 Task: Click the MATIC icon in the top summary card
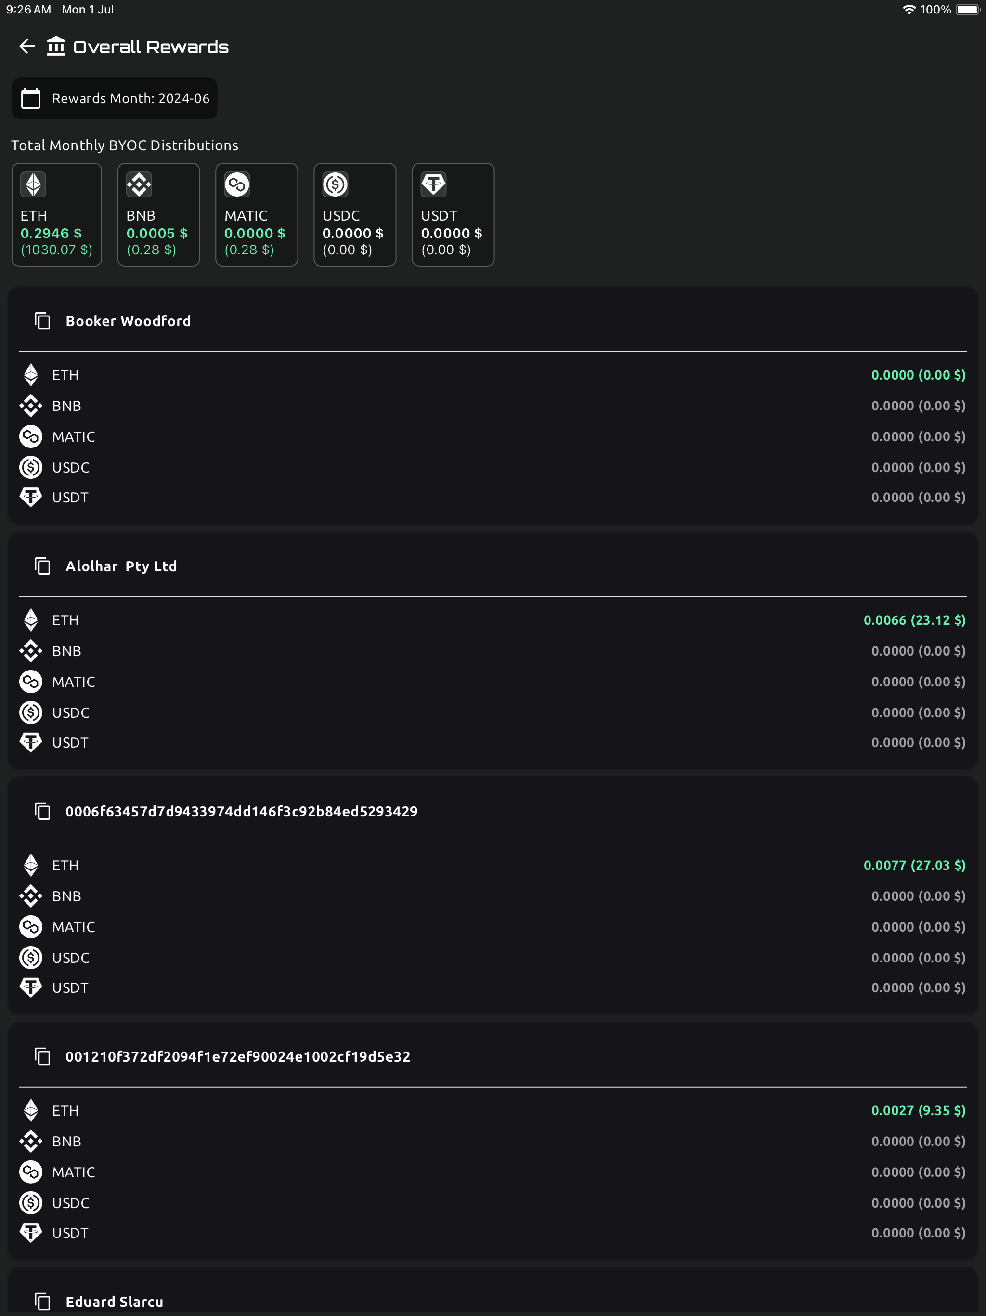coord(237,184)
